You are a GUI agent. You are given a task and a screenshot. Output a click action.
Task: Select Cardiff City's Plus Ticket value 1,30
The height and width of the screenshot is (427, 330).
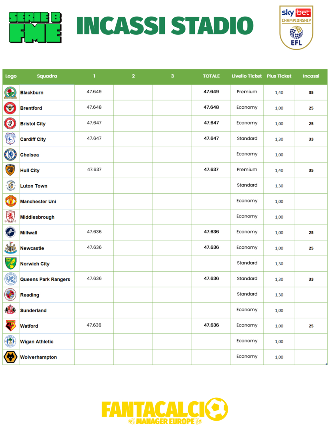click(279, 139)
